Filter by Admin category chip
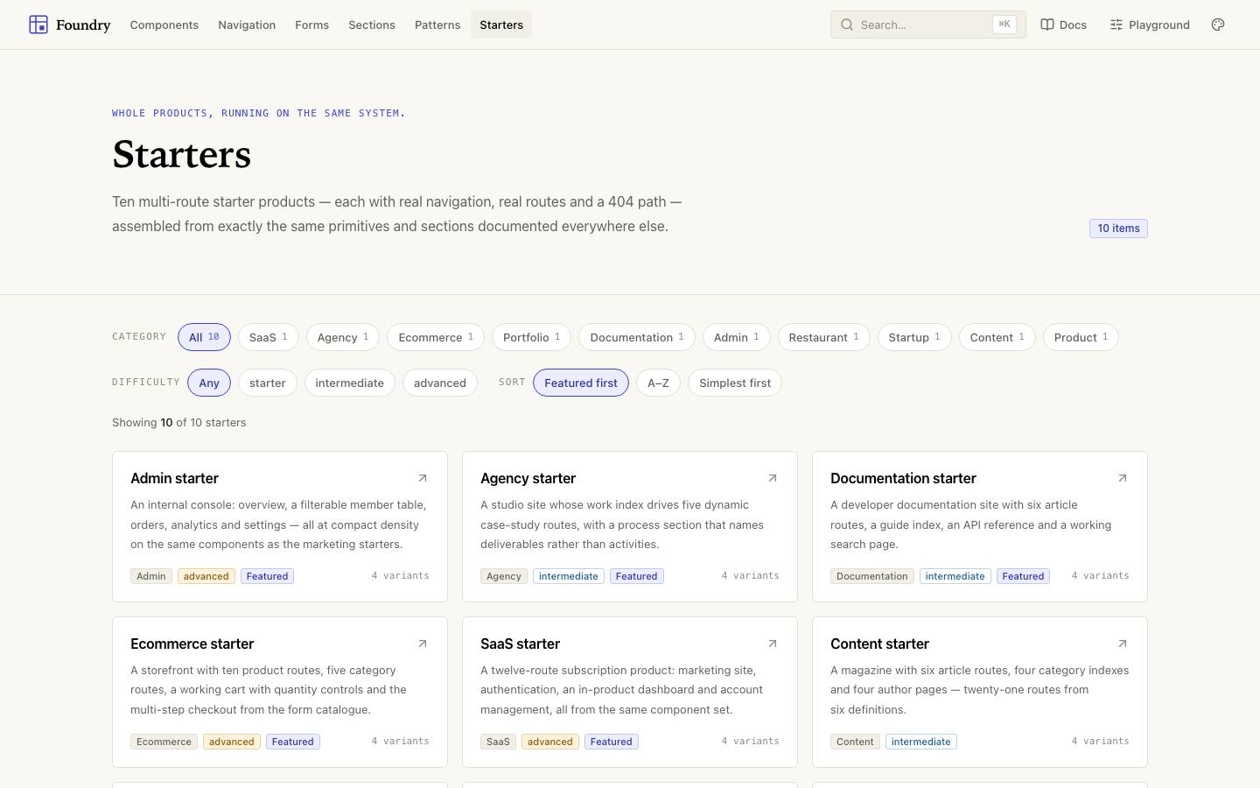 pos(737,337)
